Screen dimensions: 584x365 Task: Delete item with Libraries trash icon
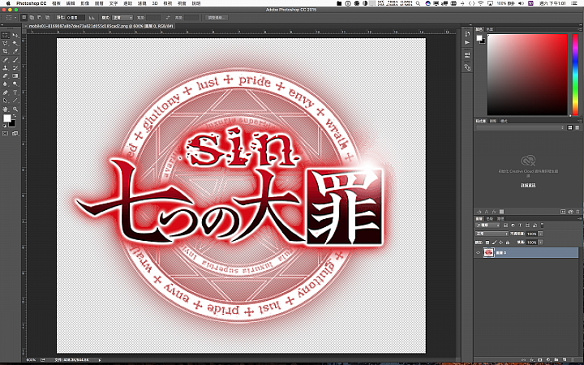click(578, 212)
